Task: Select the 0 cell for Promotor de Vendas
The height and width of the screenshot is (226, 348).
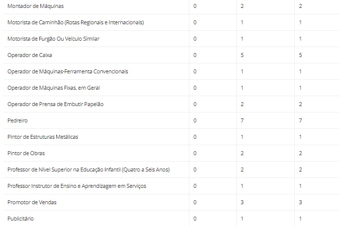Action: point(195,202)
